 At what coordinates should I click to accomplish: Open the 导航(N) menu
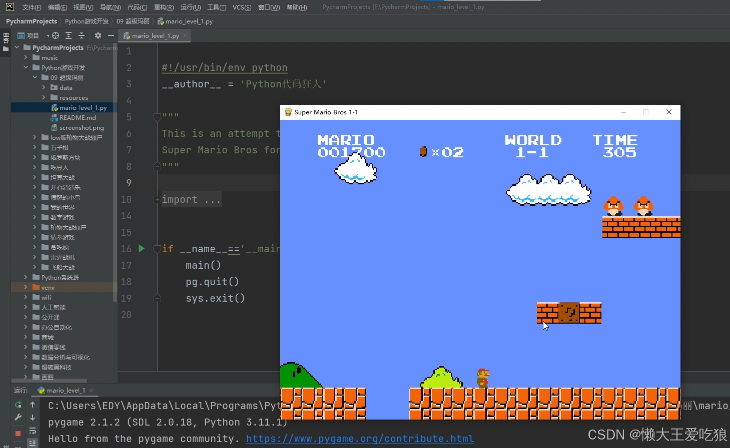click(x=110, y=7)
